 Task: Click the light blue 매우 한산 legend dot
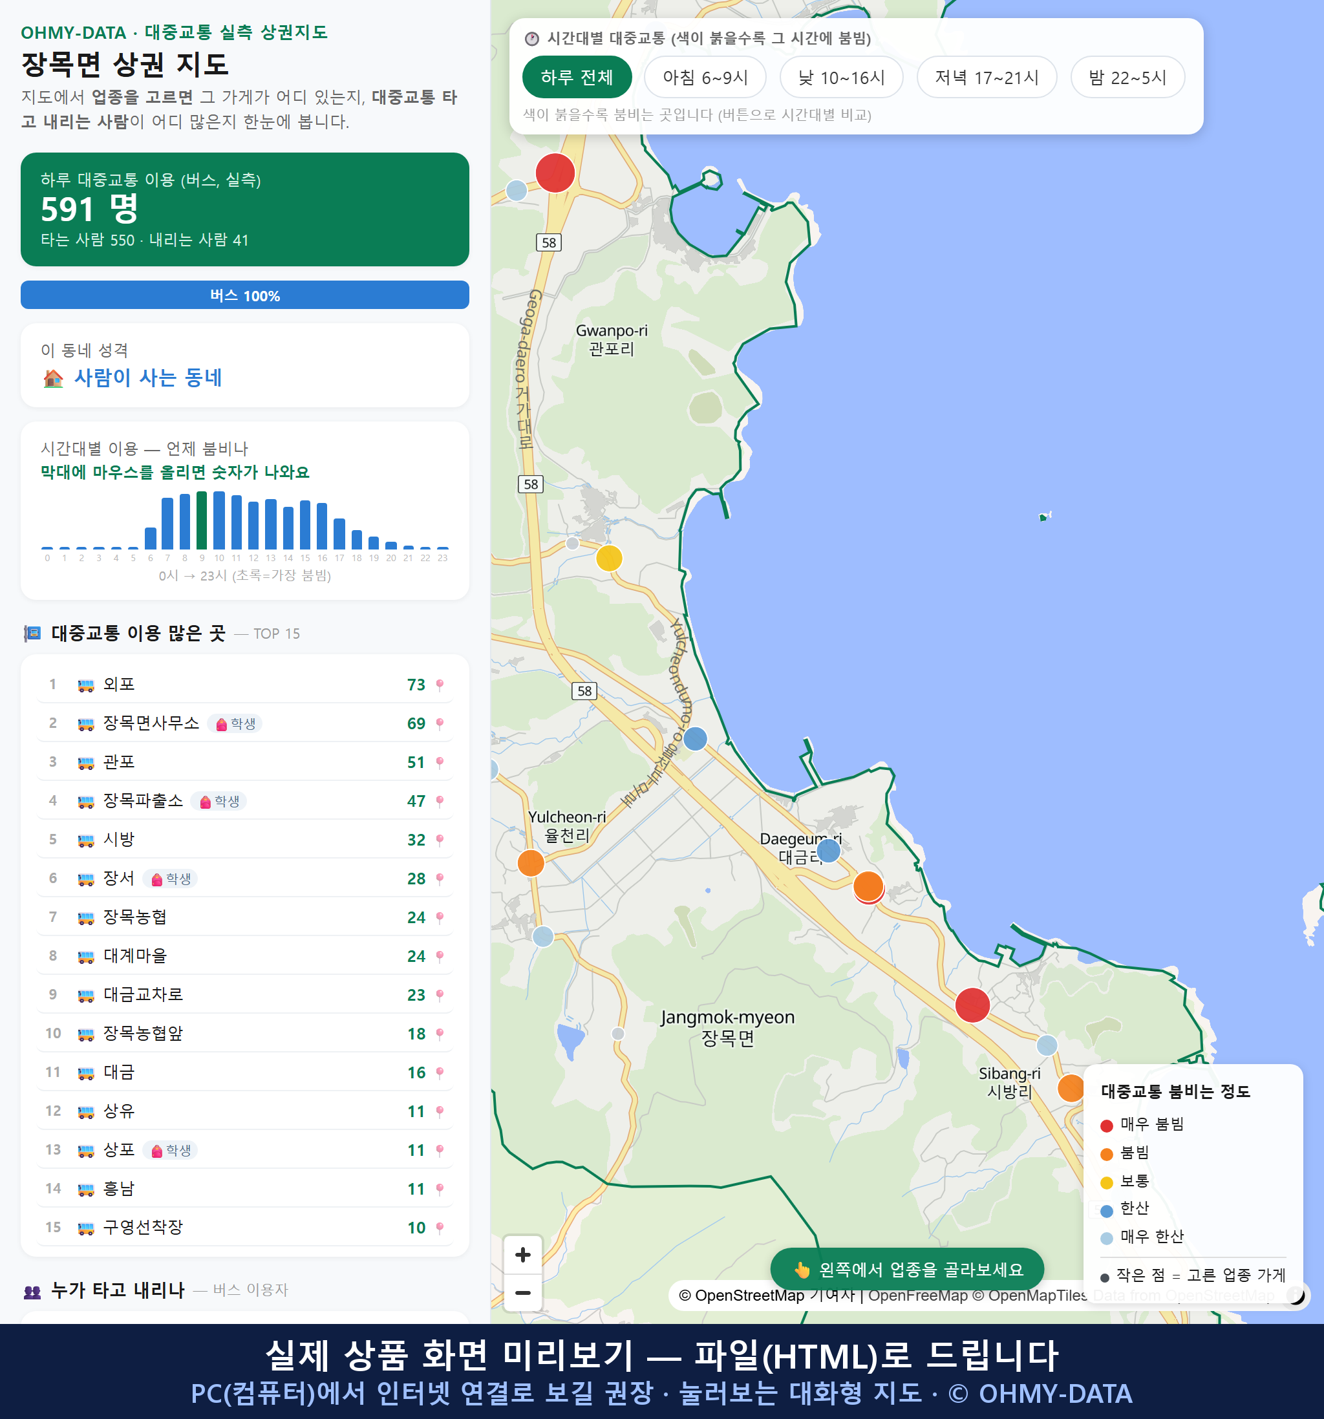pyautogui.click(x=1106, y=1239)
